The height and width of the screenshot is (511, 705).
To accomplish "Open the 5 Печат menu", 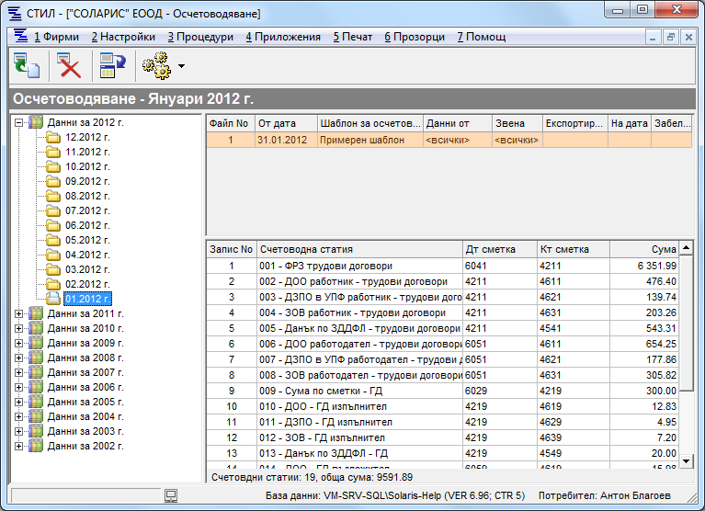I will click(353, 37).
